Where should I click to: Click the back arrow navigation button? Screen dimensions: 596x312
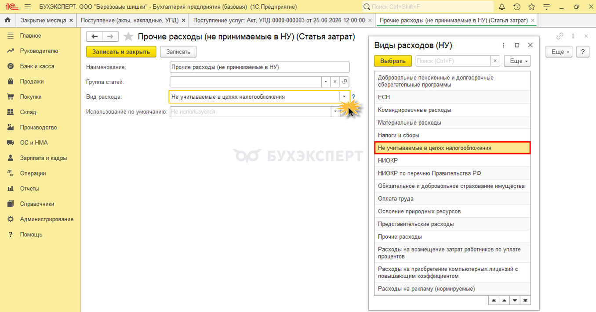[94, 36]
